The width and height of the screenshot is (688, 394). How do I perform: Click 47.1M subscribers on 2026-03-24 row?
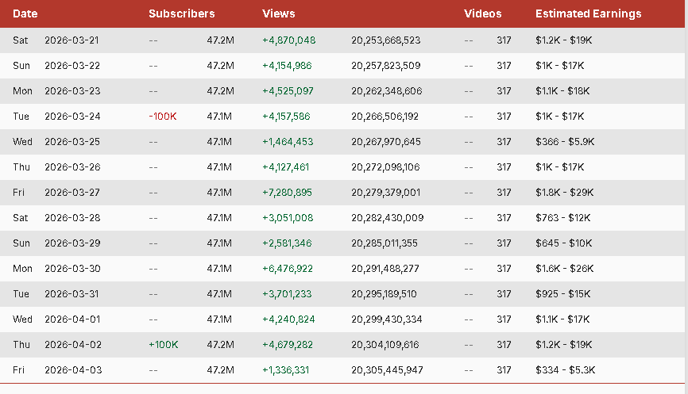219,117
